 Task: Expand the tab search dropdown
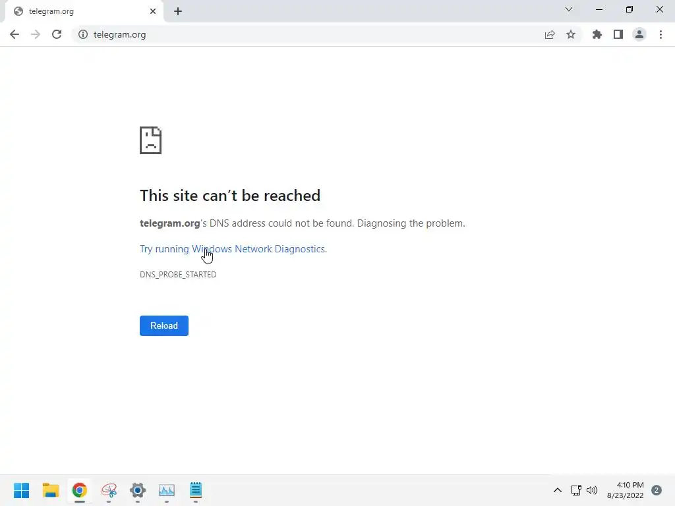click(x=569, y=9)
